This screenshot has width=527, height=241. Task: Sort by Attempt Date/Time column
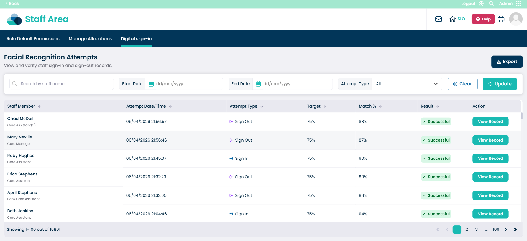[170, 106]
